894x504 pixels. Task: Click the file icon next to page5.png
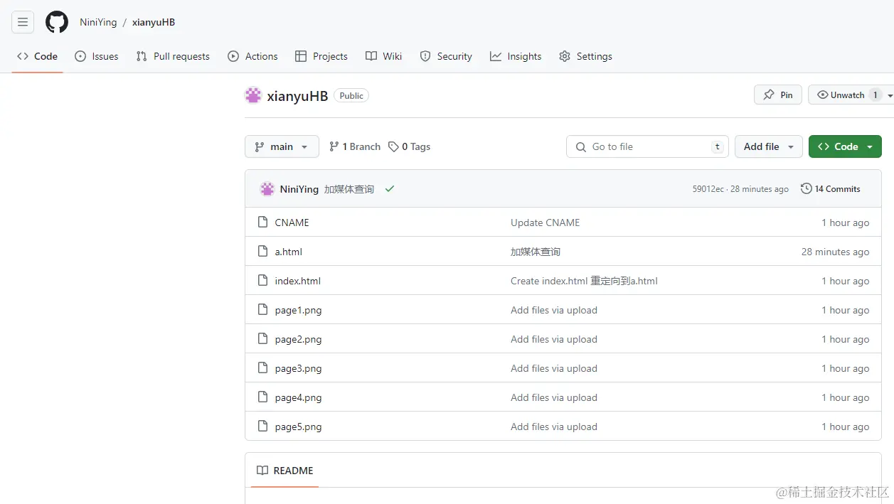click(x=263, y=427)
